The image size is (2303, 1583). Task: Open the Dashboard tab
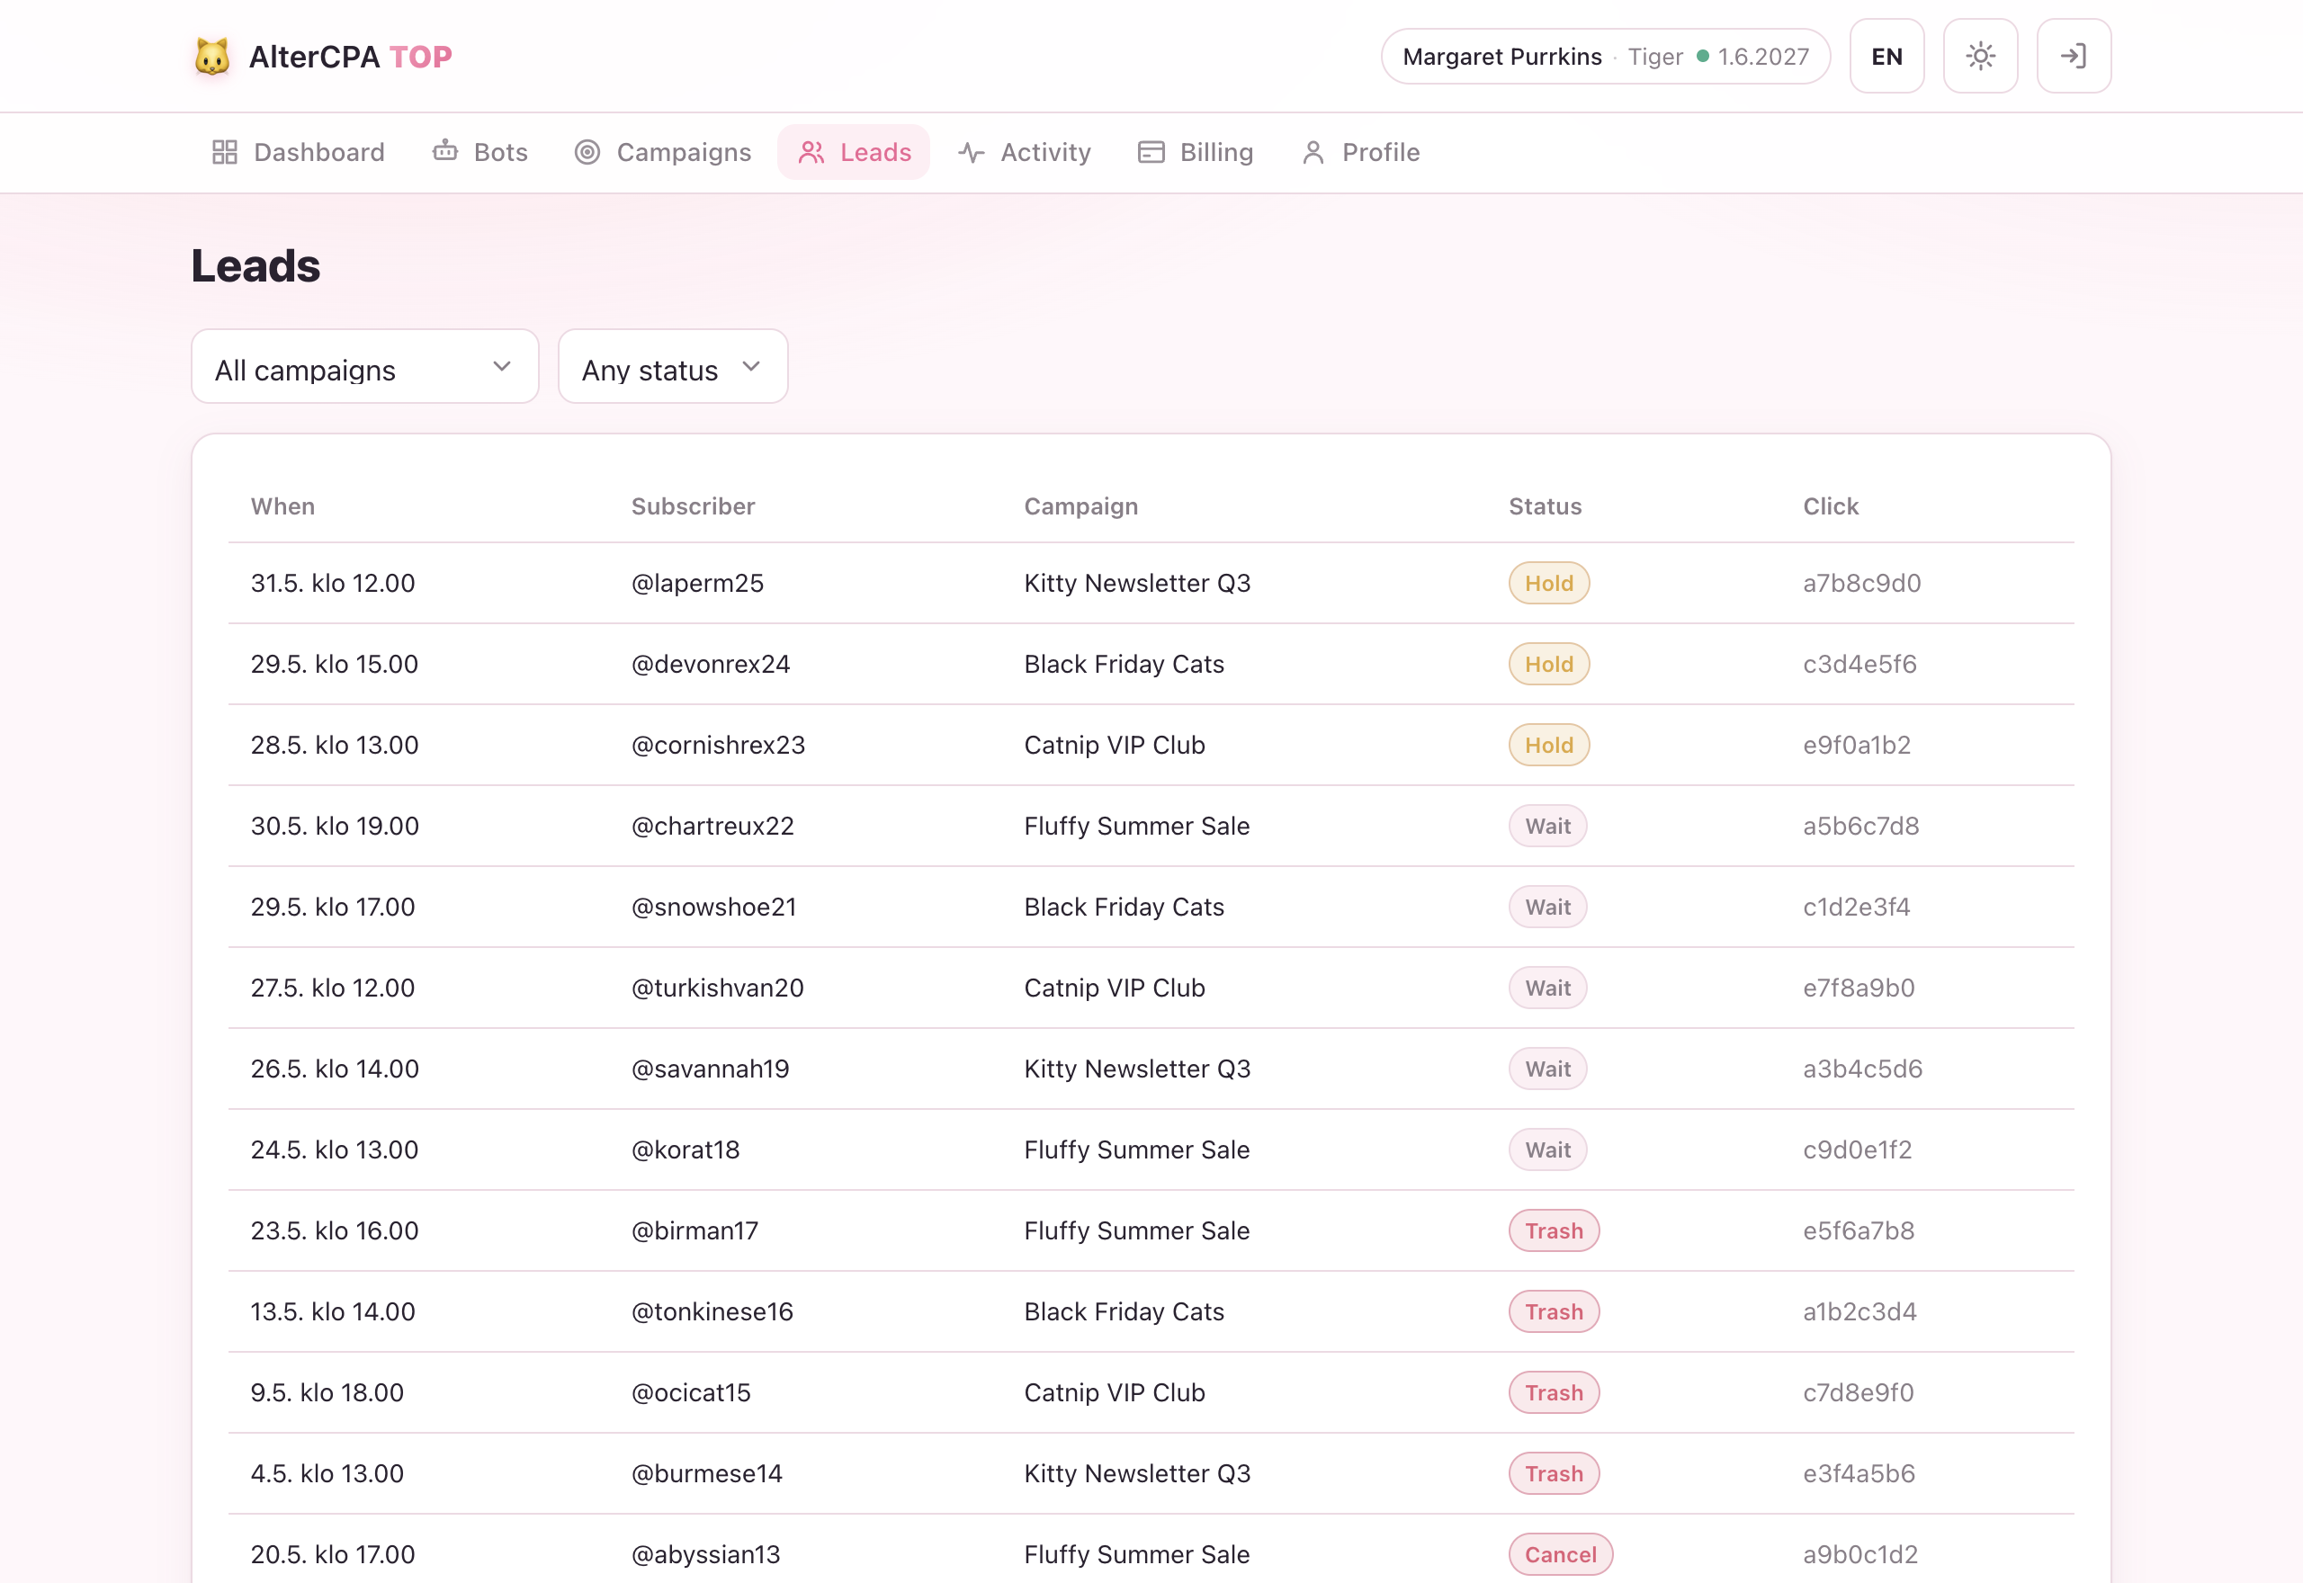point(299,152)
